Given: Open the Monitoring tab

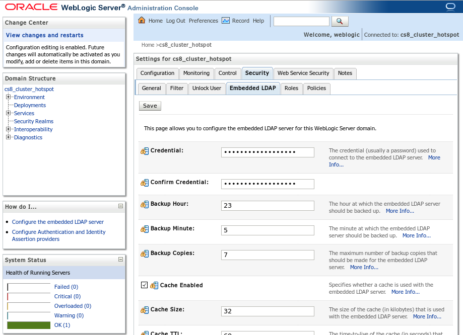Looking at the screenshot, I should [196, 73].
